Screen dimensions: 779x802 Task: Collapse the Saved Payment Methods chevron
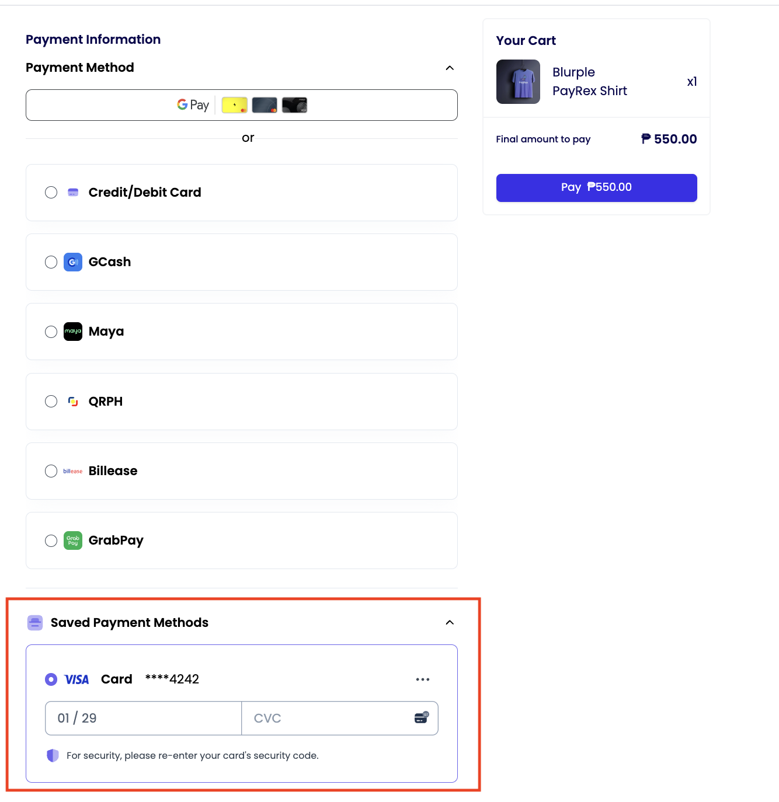coord(450,622)
